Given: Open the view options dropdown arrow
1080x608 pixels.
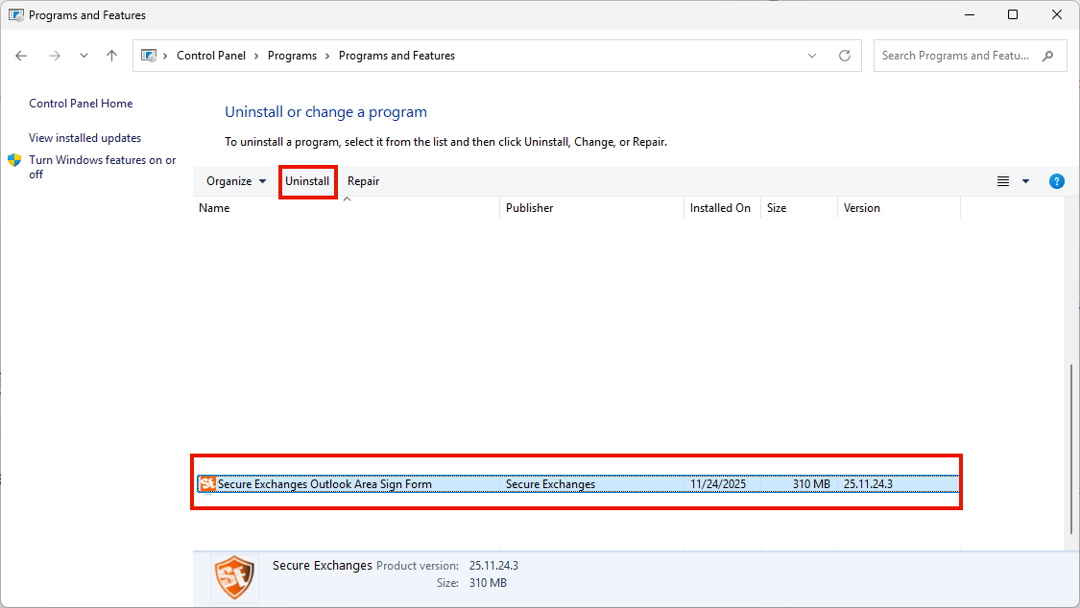Looking at the screenshot, I should [1025, 181].
